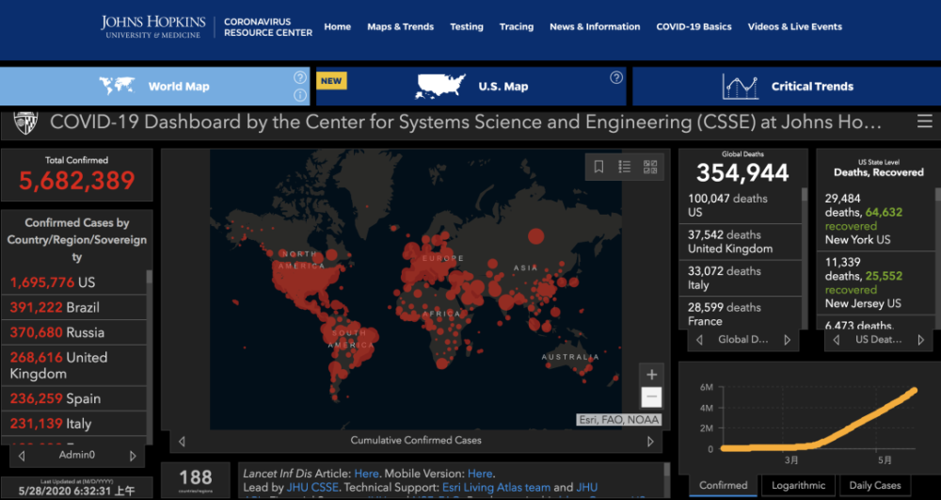This screenshot has height=500, width=941.
Task: Switch to the World Map tab
Action: (155, 86)
